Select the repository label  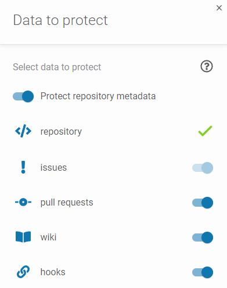pos(61,132)
